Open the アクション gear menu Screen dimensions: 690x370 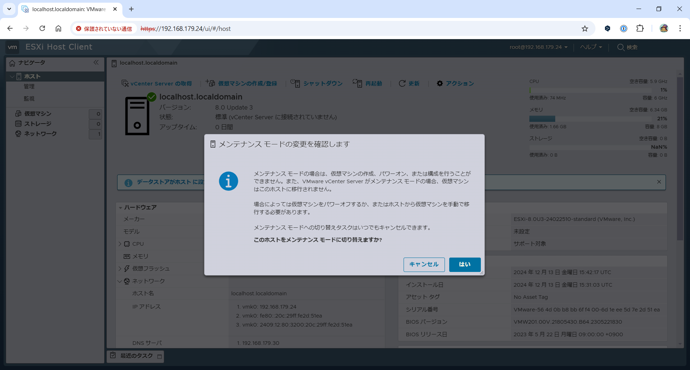[455, 83]
